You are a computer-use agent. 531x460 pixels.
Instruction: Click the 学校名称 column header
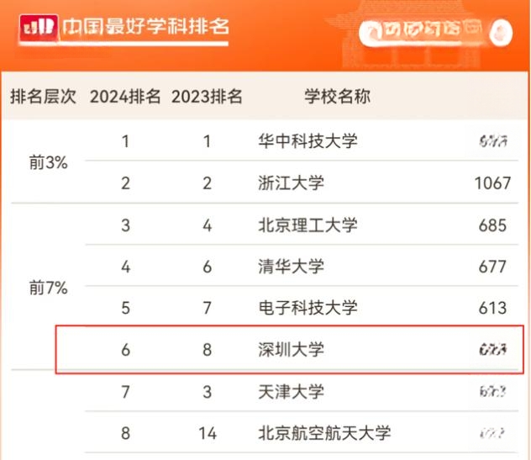337,96
